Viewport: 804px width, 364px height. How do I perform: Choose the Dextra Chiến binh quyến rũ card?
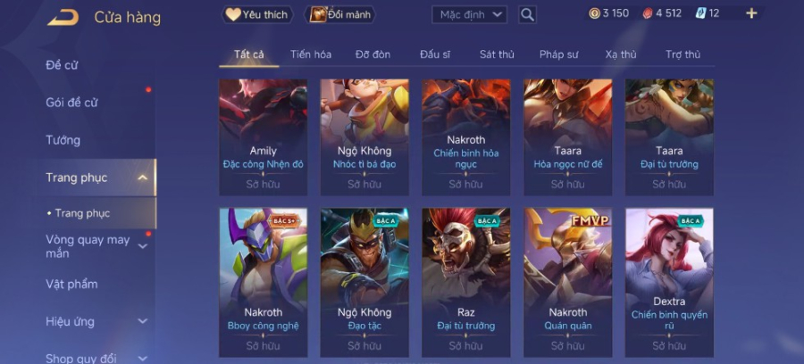669,282
